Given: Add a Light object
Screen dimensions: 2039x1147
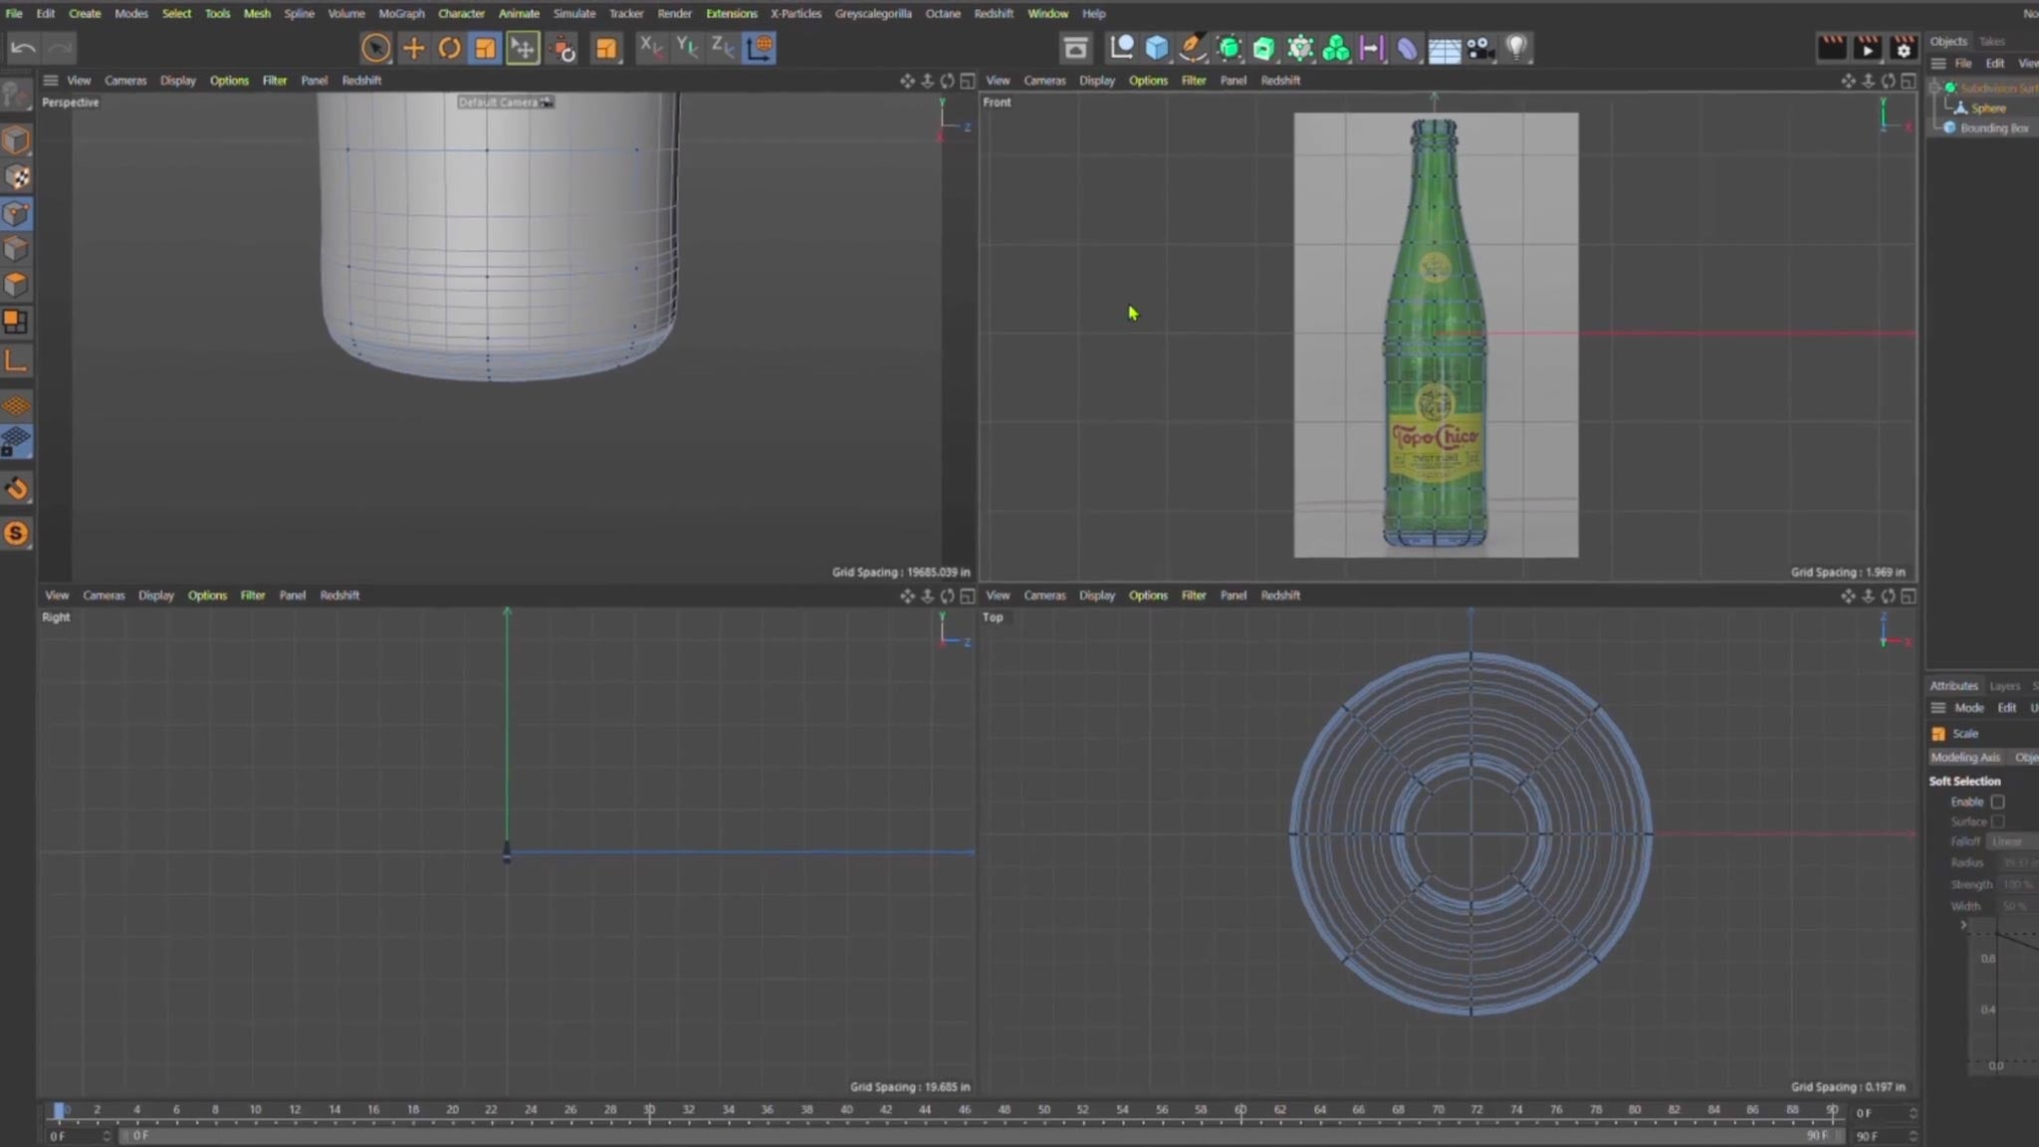Looking at the screenshot, I should 1516,47.
